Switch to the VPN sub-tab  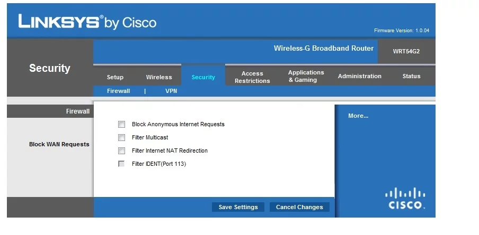pyautogui.click(x=171, y=91)
